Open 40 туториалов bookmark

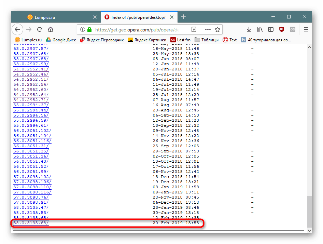point(266,40)
